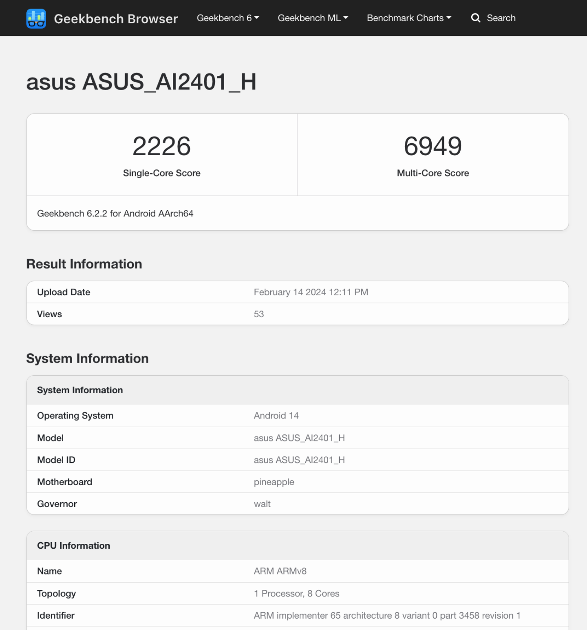Click the Geekbench logo icon

point(36,18)
